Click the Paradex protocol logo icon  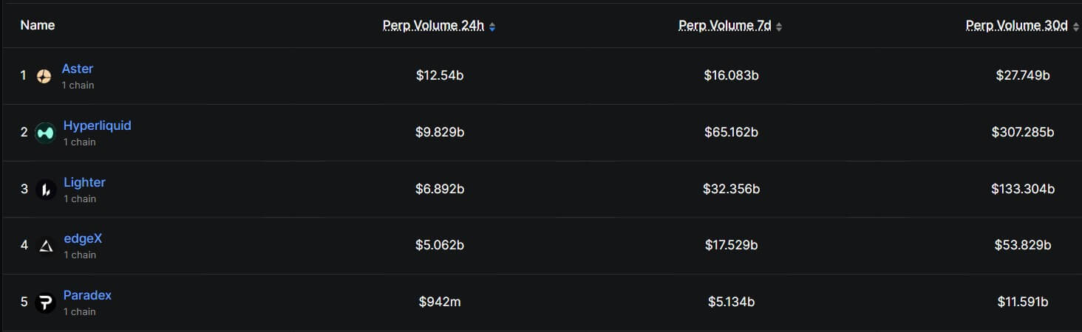point(46,302)
